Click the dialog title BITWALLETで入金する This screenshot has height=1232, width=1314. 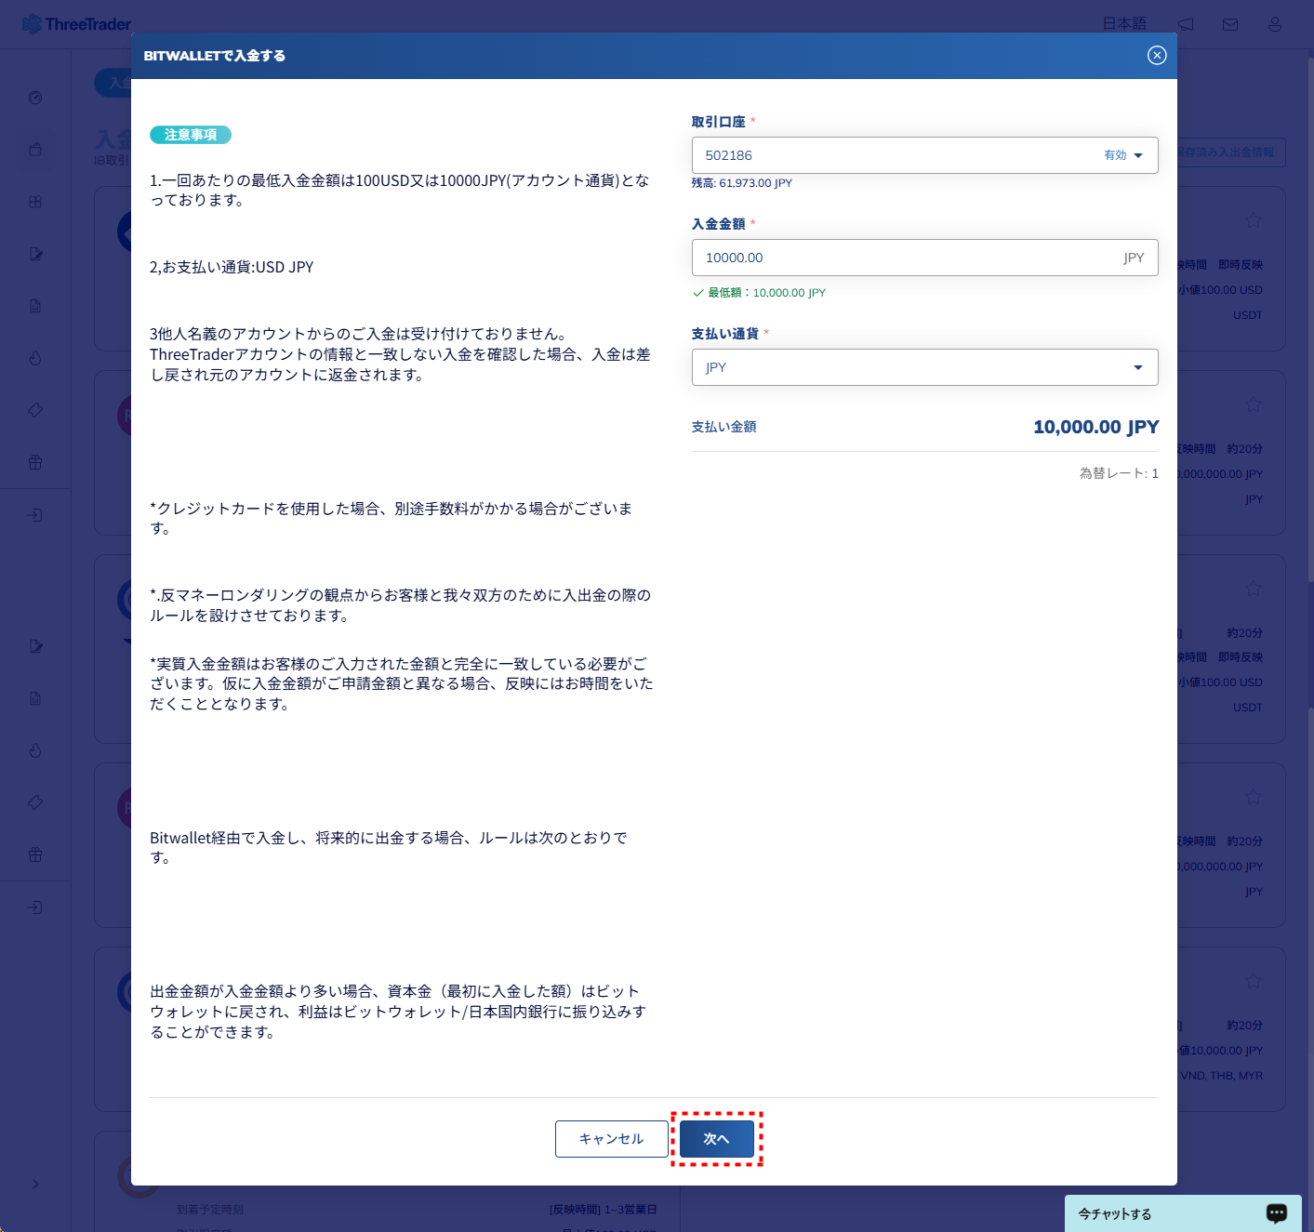click(214, 56)
